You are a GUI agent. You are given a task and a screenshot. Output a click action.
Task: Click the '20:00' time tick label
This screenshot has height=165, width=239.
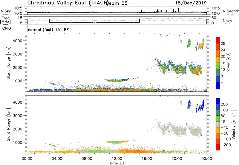(177, 159)
